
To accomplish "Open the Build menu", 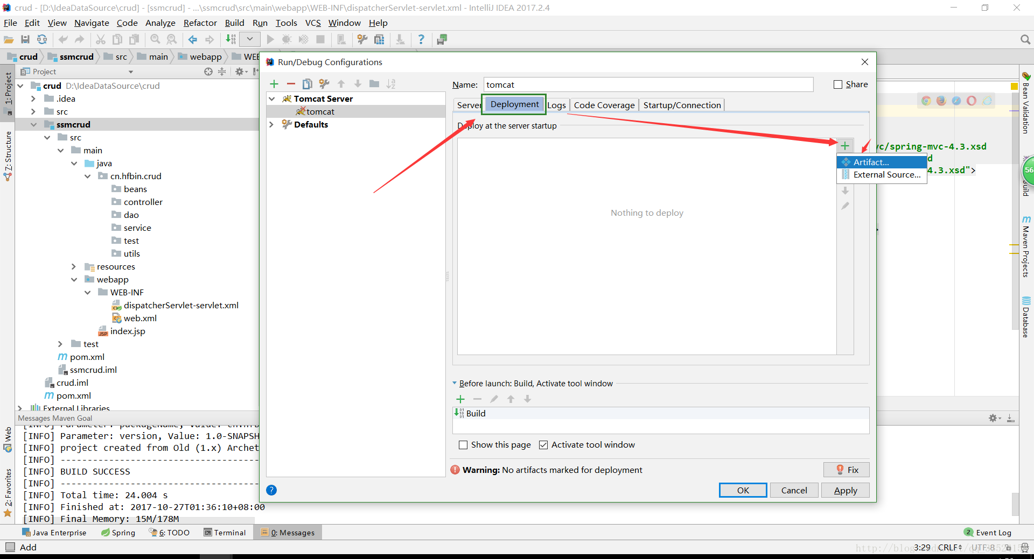I will pyautogui.click(x=234, y=23).
